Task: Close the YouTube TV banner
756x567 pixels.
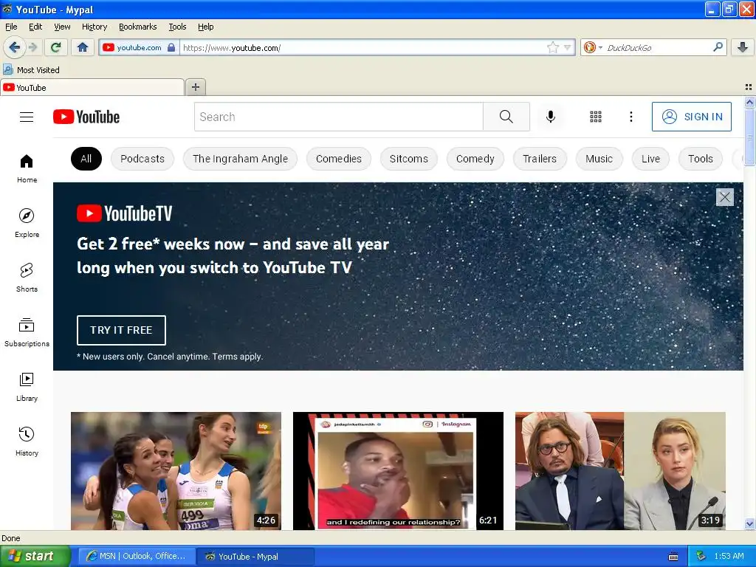Action: click(x=725, y=196)
